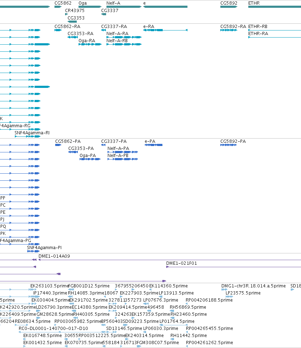Select the e-PA protein label
This screenshot has width=301, height=348.
pos(150,141)
